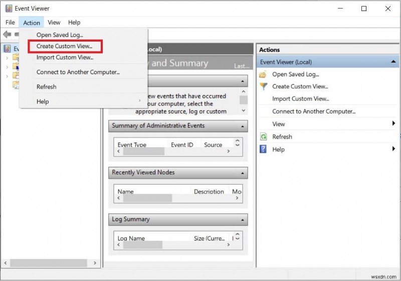Choose Open Saved Log in Action menu

click(60, 35)
